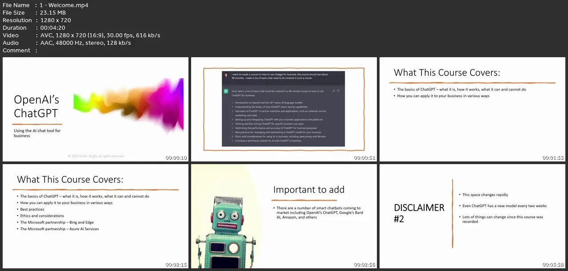
Task: Click 'Even ChatGPT has a new model' bullet
Action: coord(504,206)
